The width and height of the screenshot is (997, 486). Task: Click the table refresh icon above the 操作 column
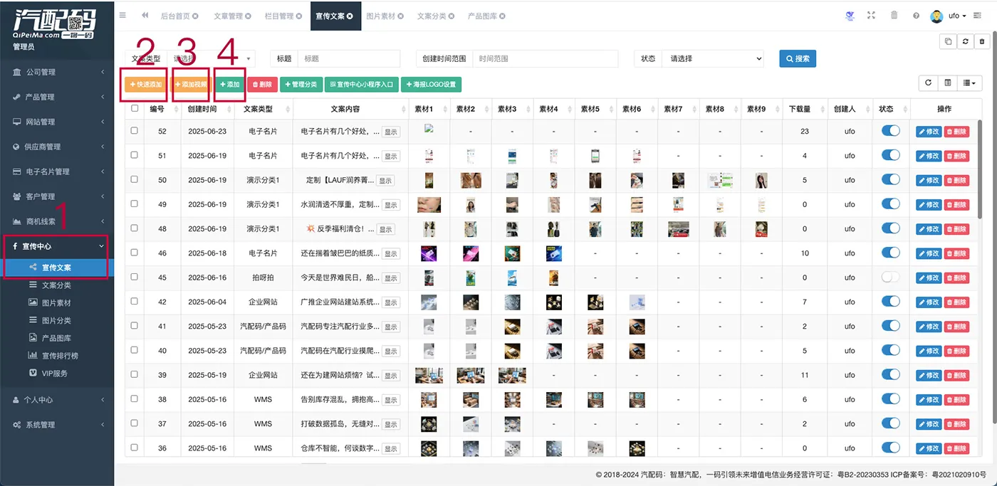pos(928,83)
